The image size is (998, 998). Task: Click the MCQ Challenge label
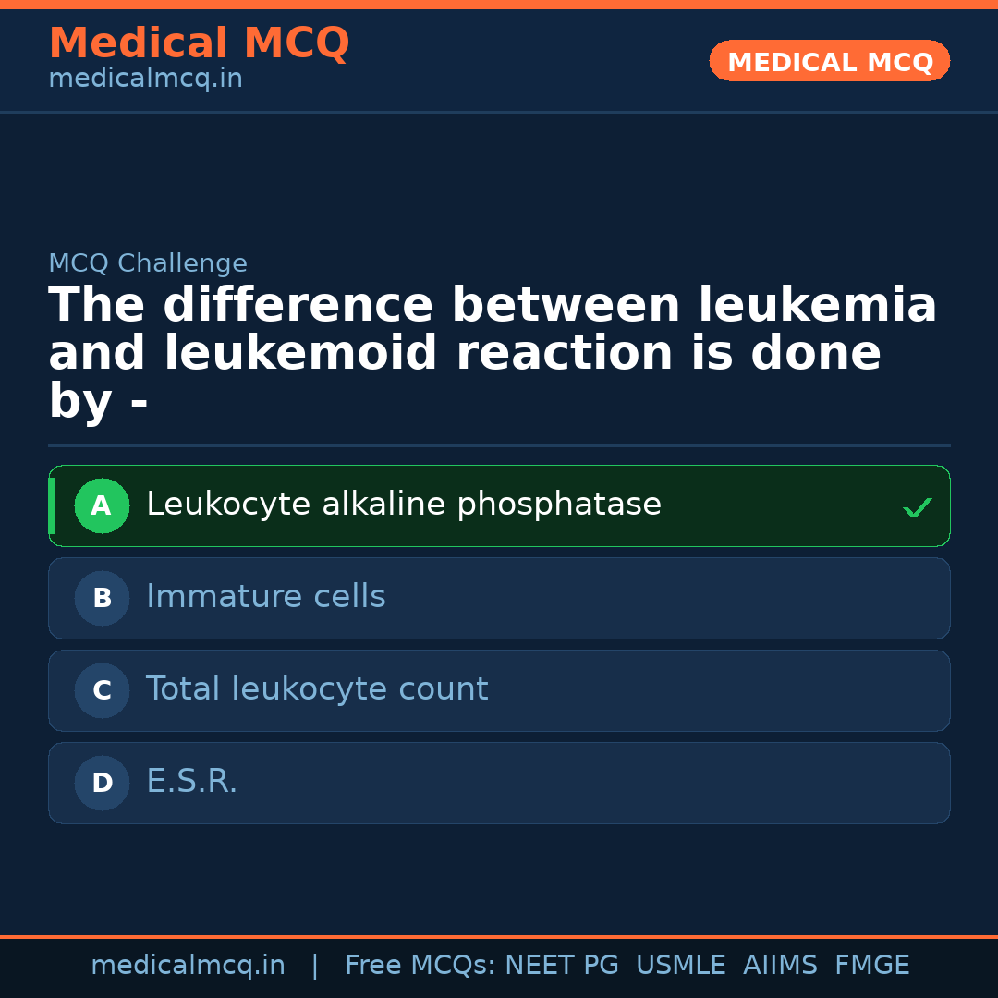coord(148,263)
